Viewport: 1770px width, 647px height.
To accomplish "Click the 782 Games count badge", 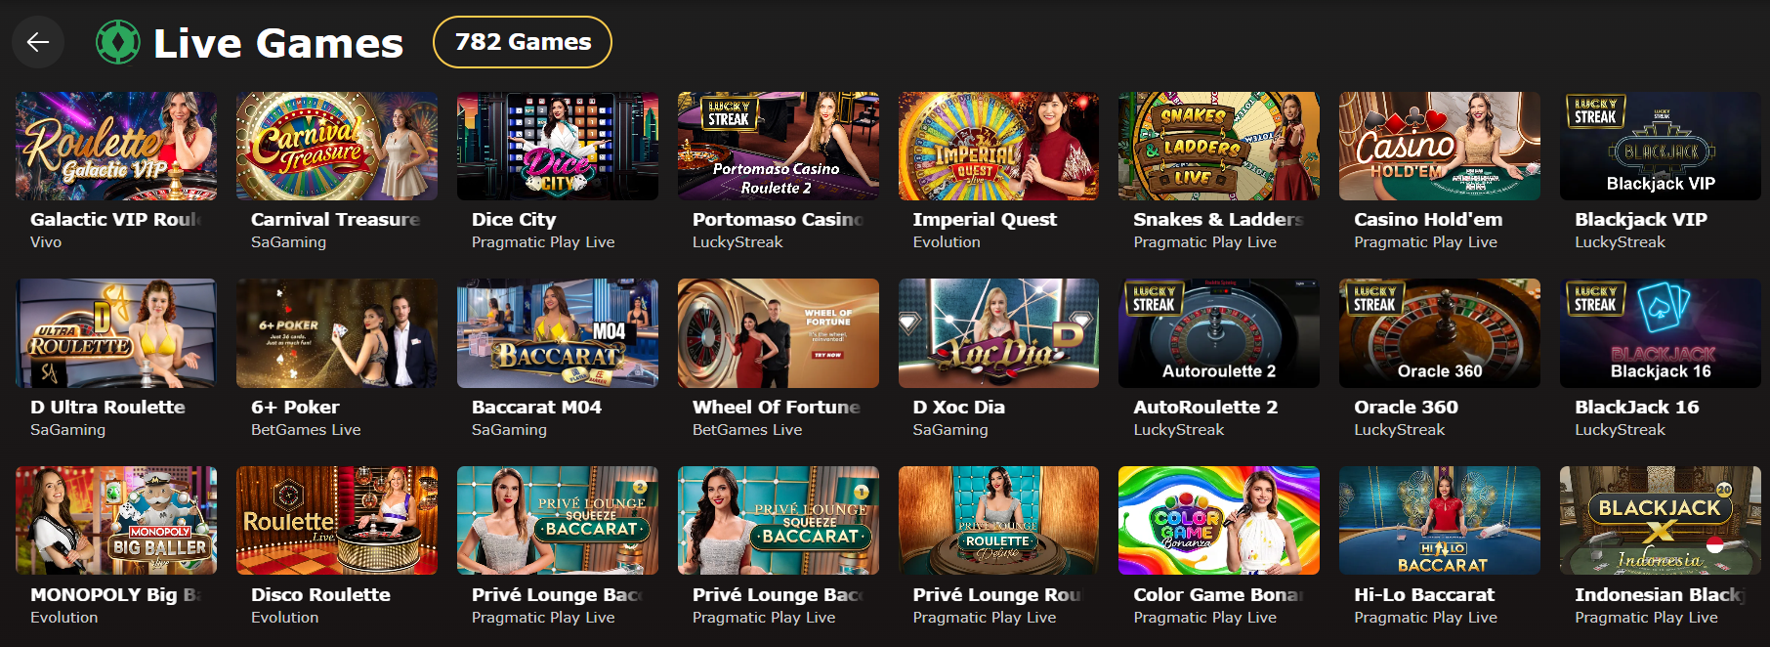I will click(523, 42).
